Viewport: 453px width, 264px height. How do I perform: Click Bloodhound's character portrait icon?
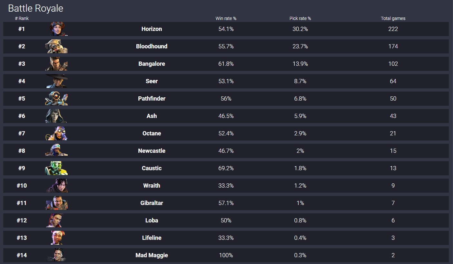(x=56, y=46)
